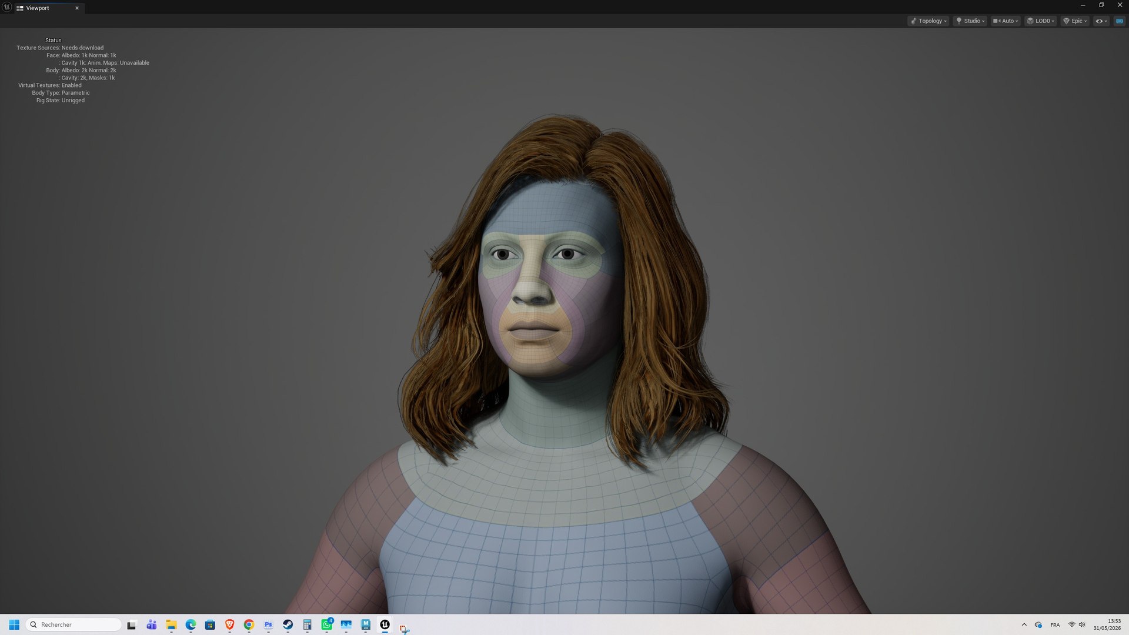Launch Microsoft Edge from the taskbar
The height and width of the screenshot is (635, 1129).
tap(191, 624)
